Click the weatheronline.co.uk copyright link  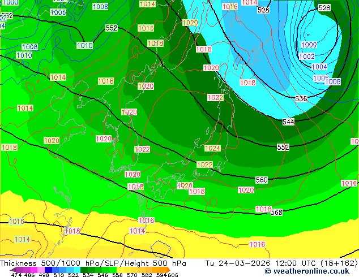[307, 271]
